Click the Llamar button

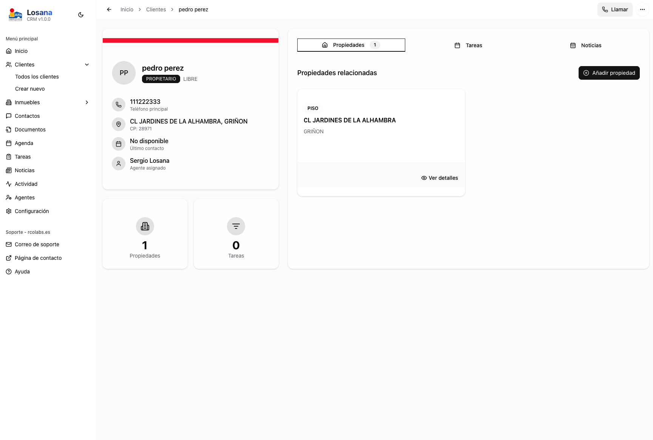click(x=615, y=9)
